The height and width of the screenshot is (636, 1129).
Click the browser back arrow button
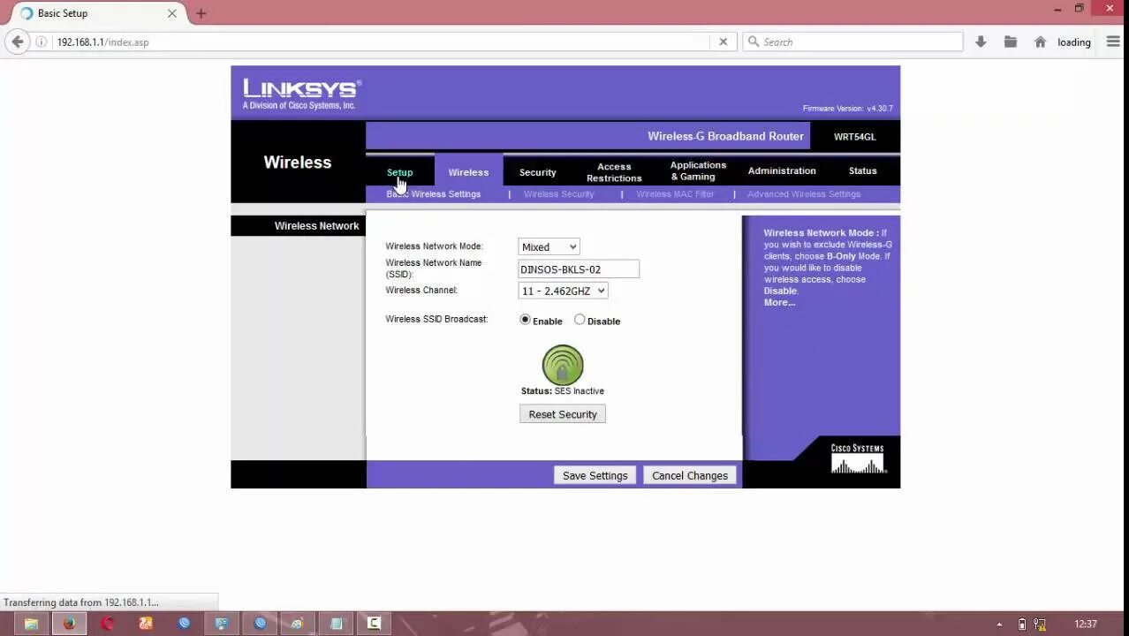(x=17, y=42)
